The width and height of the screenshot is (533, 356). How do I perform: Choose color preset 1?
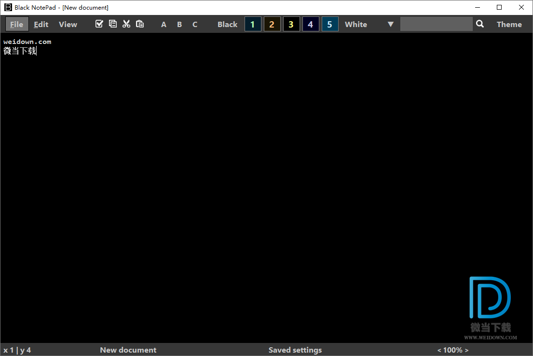click(x=253, y=24)
